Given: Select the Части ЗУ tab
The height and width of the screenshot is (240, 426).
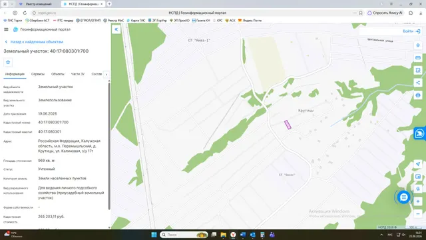Looking at the screenshot, I should [x=78, y=74].
